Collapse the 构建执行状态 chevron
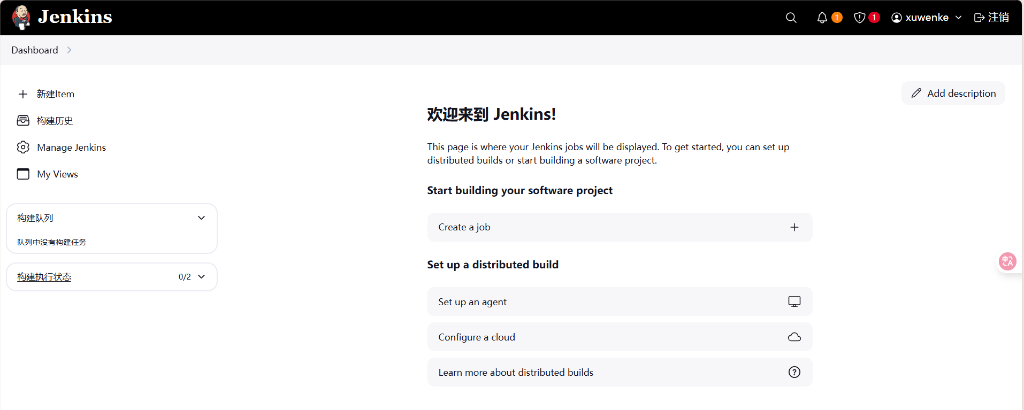Viewport: 1024px width, 410px height. point(201,276)
